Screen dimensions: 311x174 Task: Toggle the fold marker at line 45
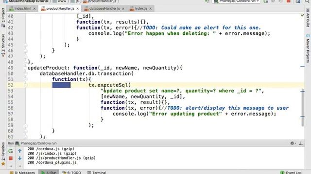click(25, 45)
